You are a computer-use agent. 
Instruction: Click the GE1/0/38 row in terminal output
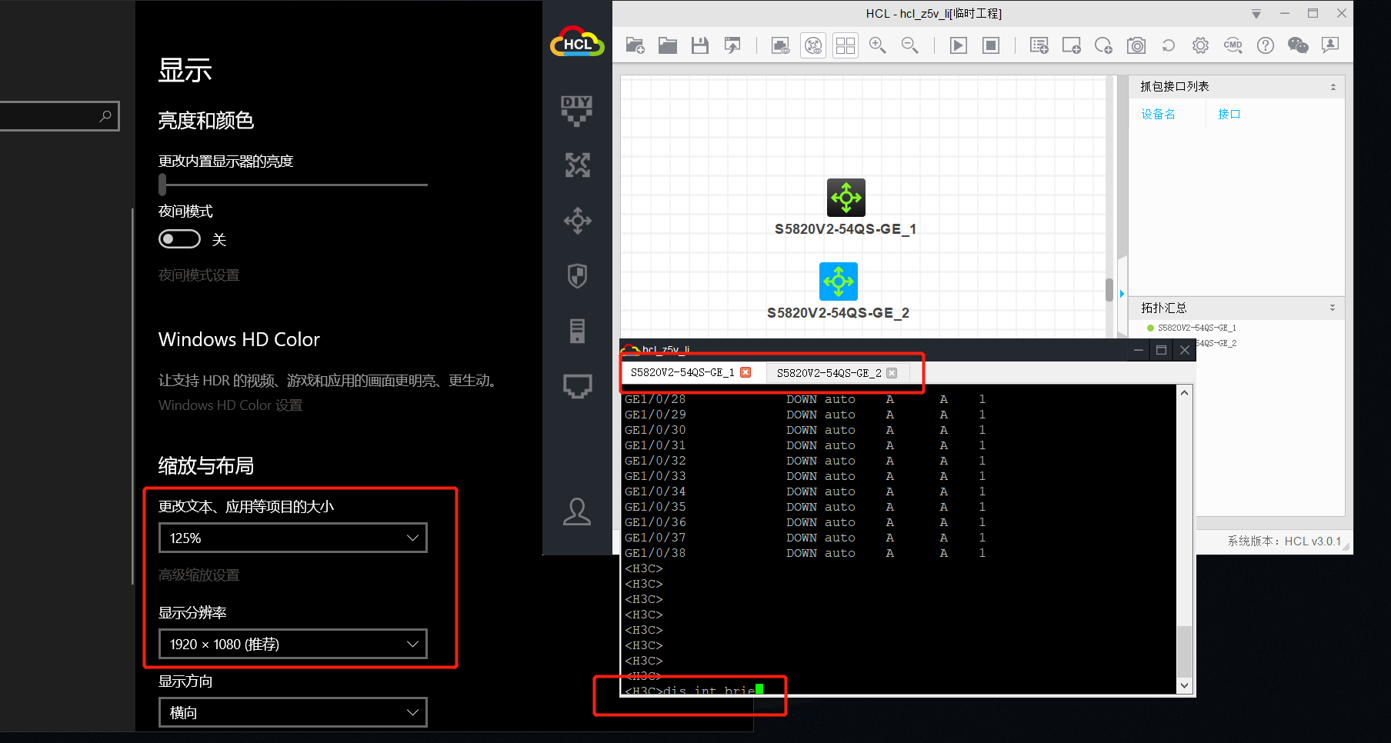click(x=805, y=553)
